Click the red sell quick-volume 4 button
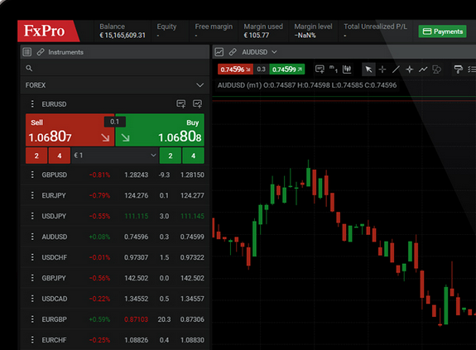Viewport: 476px width, 350px height. coord(60,156)
